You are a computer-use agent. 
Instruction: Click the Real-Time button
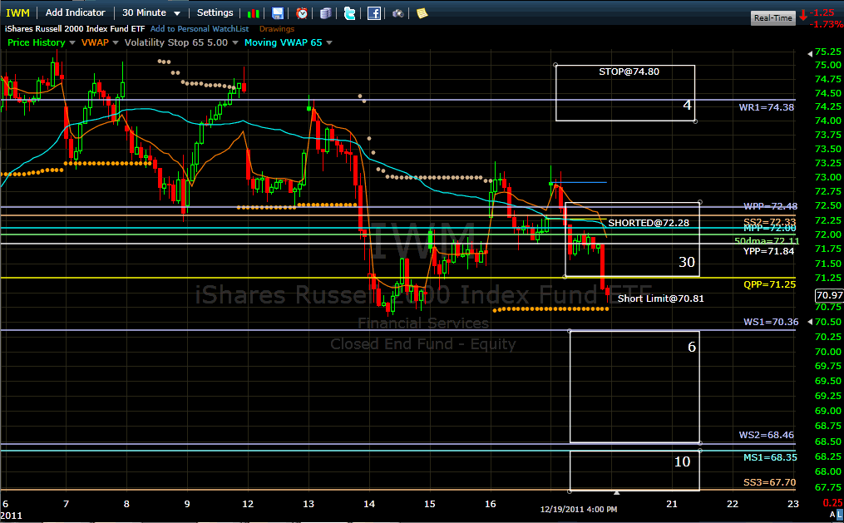tap(773, 17)
